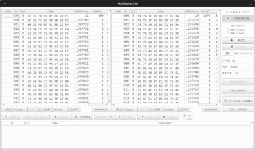This screenshot has height=150, width=255.
Task: Click CAN2 table vertical scrollbar up arrow
Action: 219,11
